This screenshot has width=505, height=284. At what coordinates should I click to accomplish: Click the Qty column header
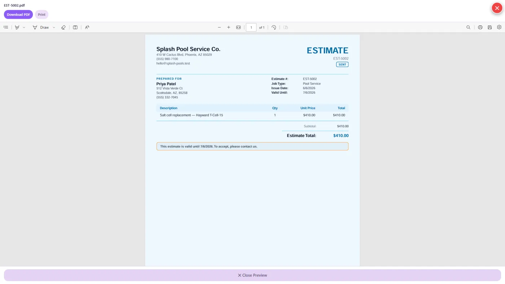pyautogui.click(x=275, y=108)
